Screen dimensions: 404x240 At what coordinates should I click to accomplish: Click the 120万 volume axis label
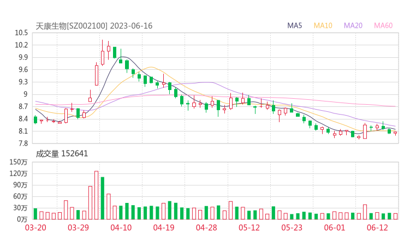pyautogui.click(x=19, y=173)
